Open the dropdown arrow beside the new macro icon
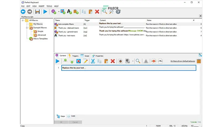 [x=59, y=12]
